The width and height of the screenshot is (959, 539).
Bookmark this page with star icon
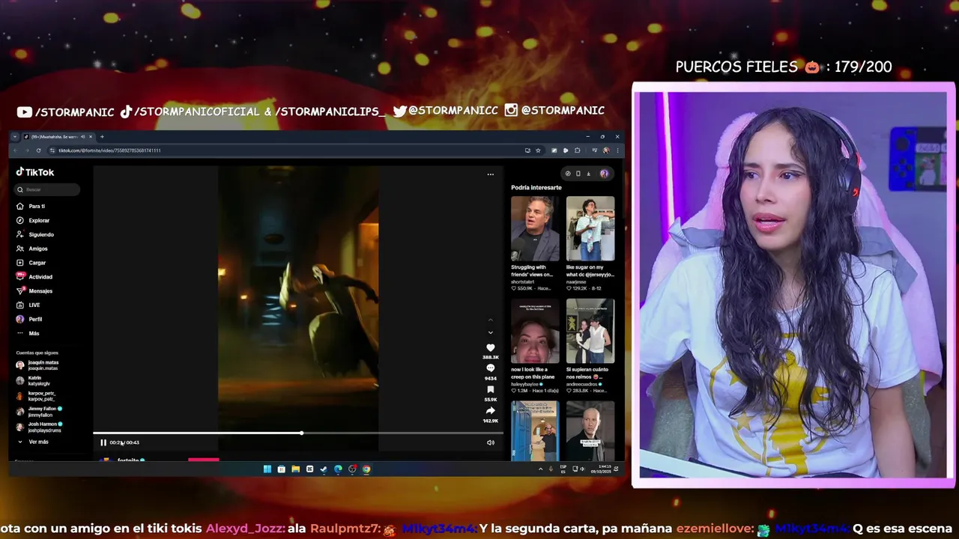tap(538, 150)
